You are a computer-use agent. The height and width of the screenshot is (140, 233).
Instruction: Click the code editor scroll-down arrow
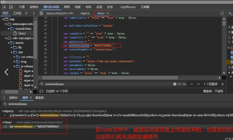point(224,73)
